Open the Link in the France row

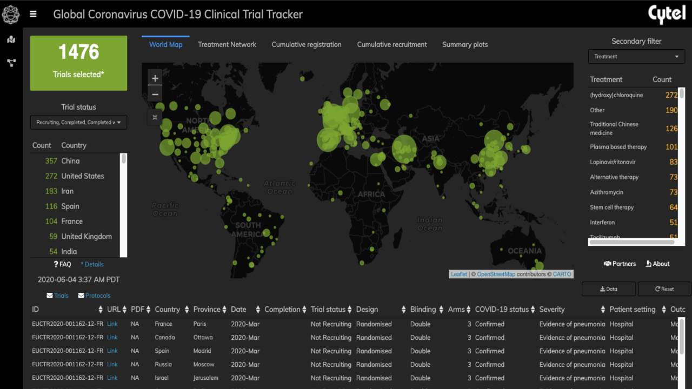tap(112, 324)
